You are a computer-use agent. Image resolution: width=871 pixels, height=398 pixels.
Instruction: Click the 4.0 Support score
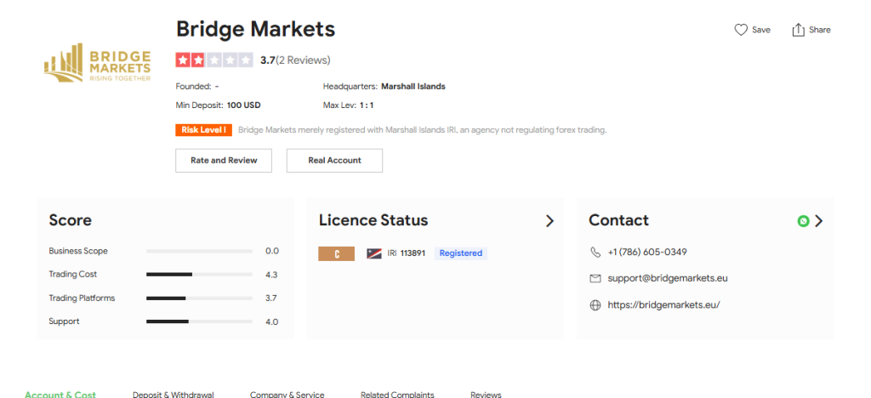(x=271, y=322)
